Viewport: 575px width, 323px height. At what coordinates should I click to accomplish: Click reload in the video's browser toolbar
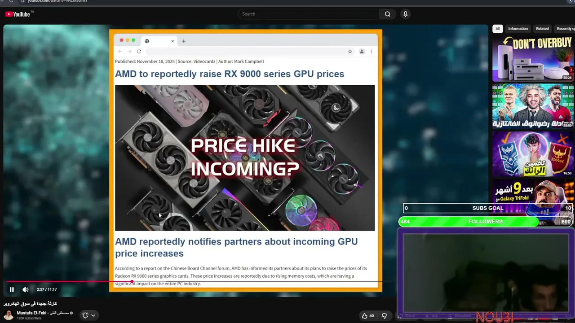click(139, 52)
